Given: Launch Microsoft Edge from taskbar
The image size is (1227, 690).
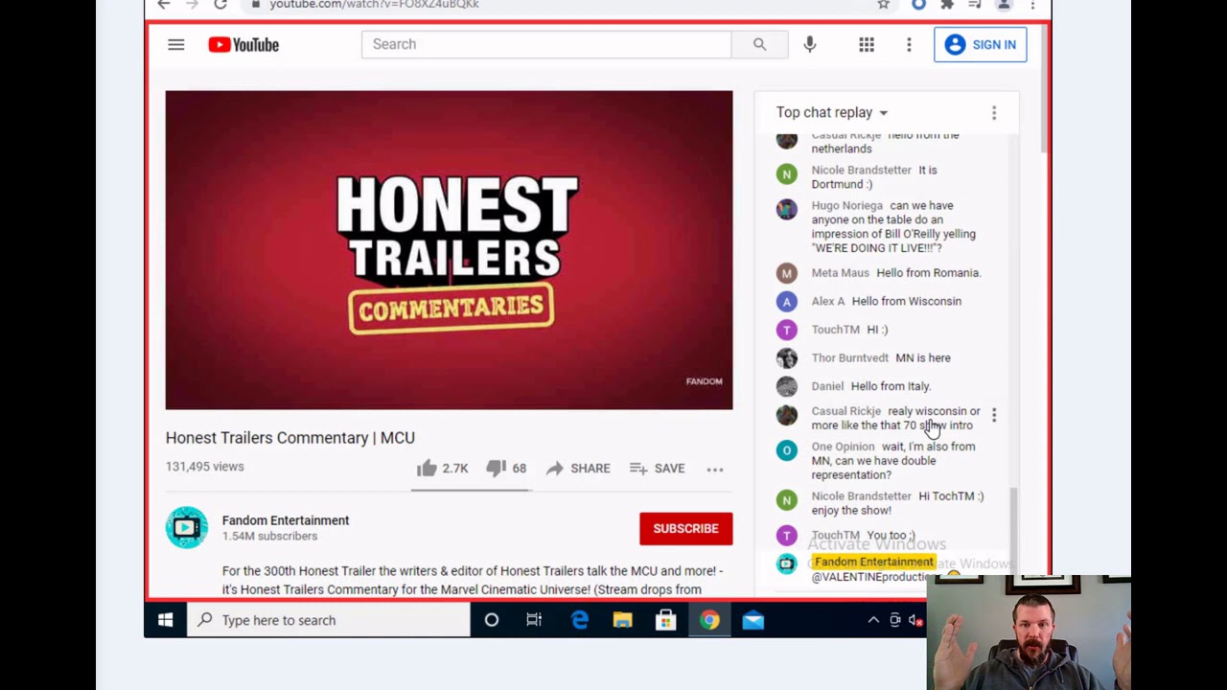Looking at the screenshot, I should click(580, 620).
